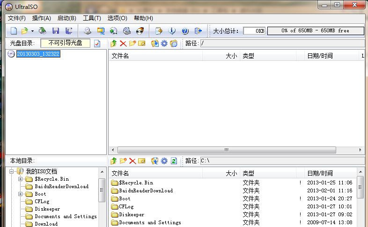Refresh the local directory listing
This screenshot has width=368, height=227.
tap(174, 161)
